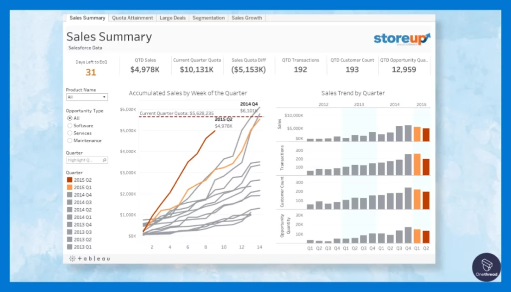Click the QTD Transactions value 192
The image size is (511, 292).
[x=300, y=69]
